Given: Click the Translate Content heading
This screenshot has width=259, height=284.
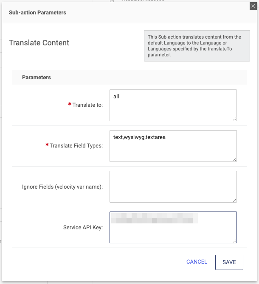Looking at the screenshot, I should (x=39, y=43).
